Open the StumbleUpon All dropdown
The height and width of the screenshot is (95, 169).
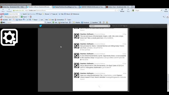point(10,20)
